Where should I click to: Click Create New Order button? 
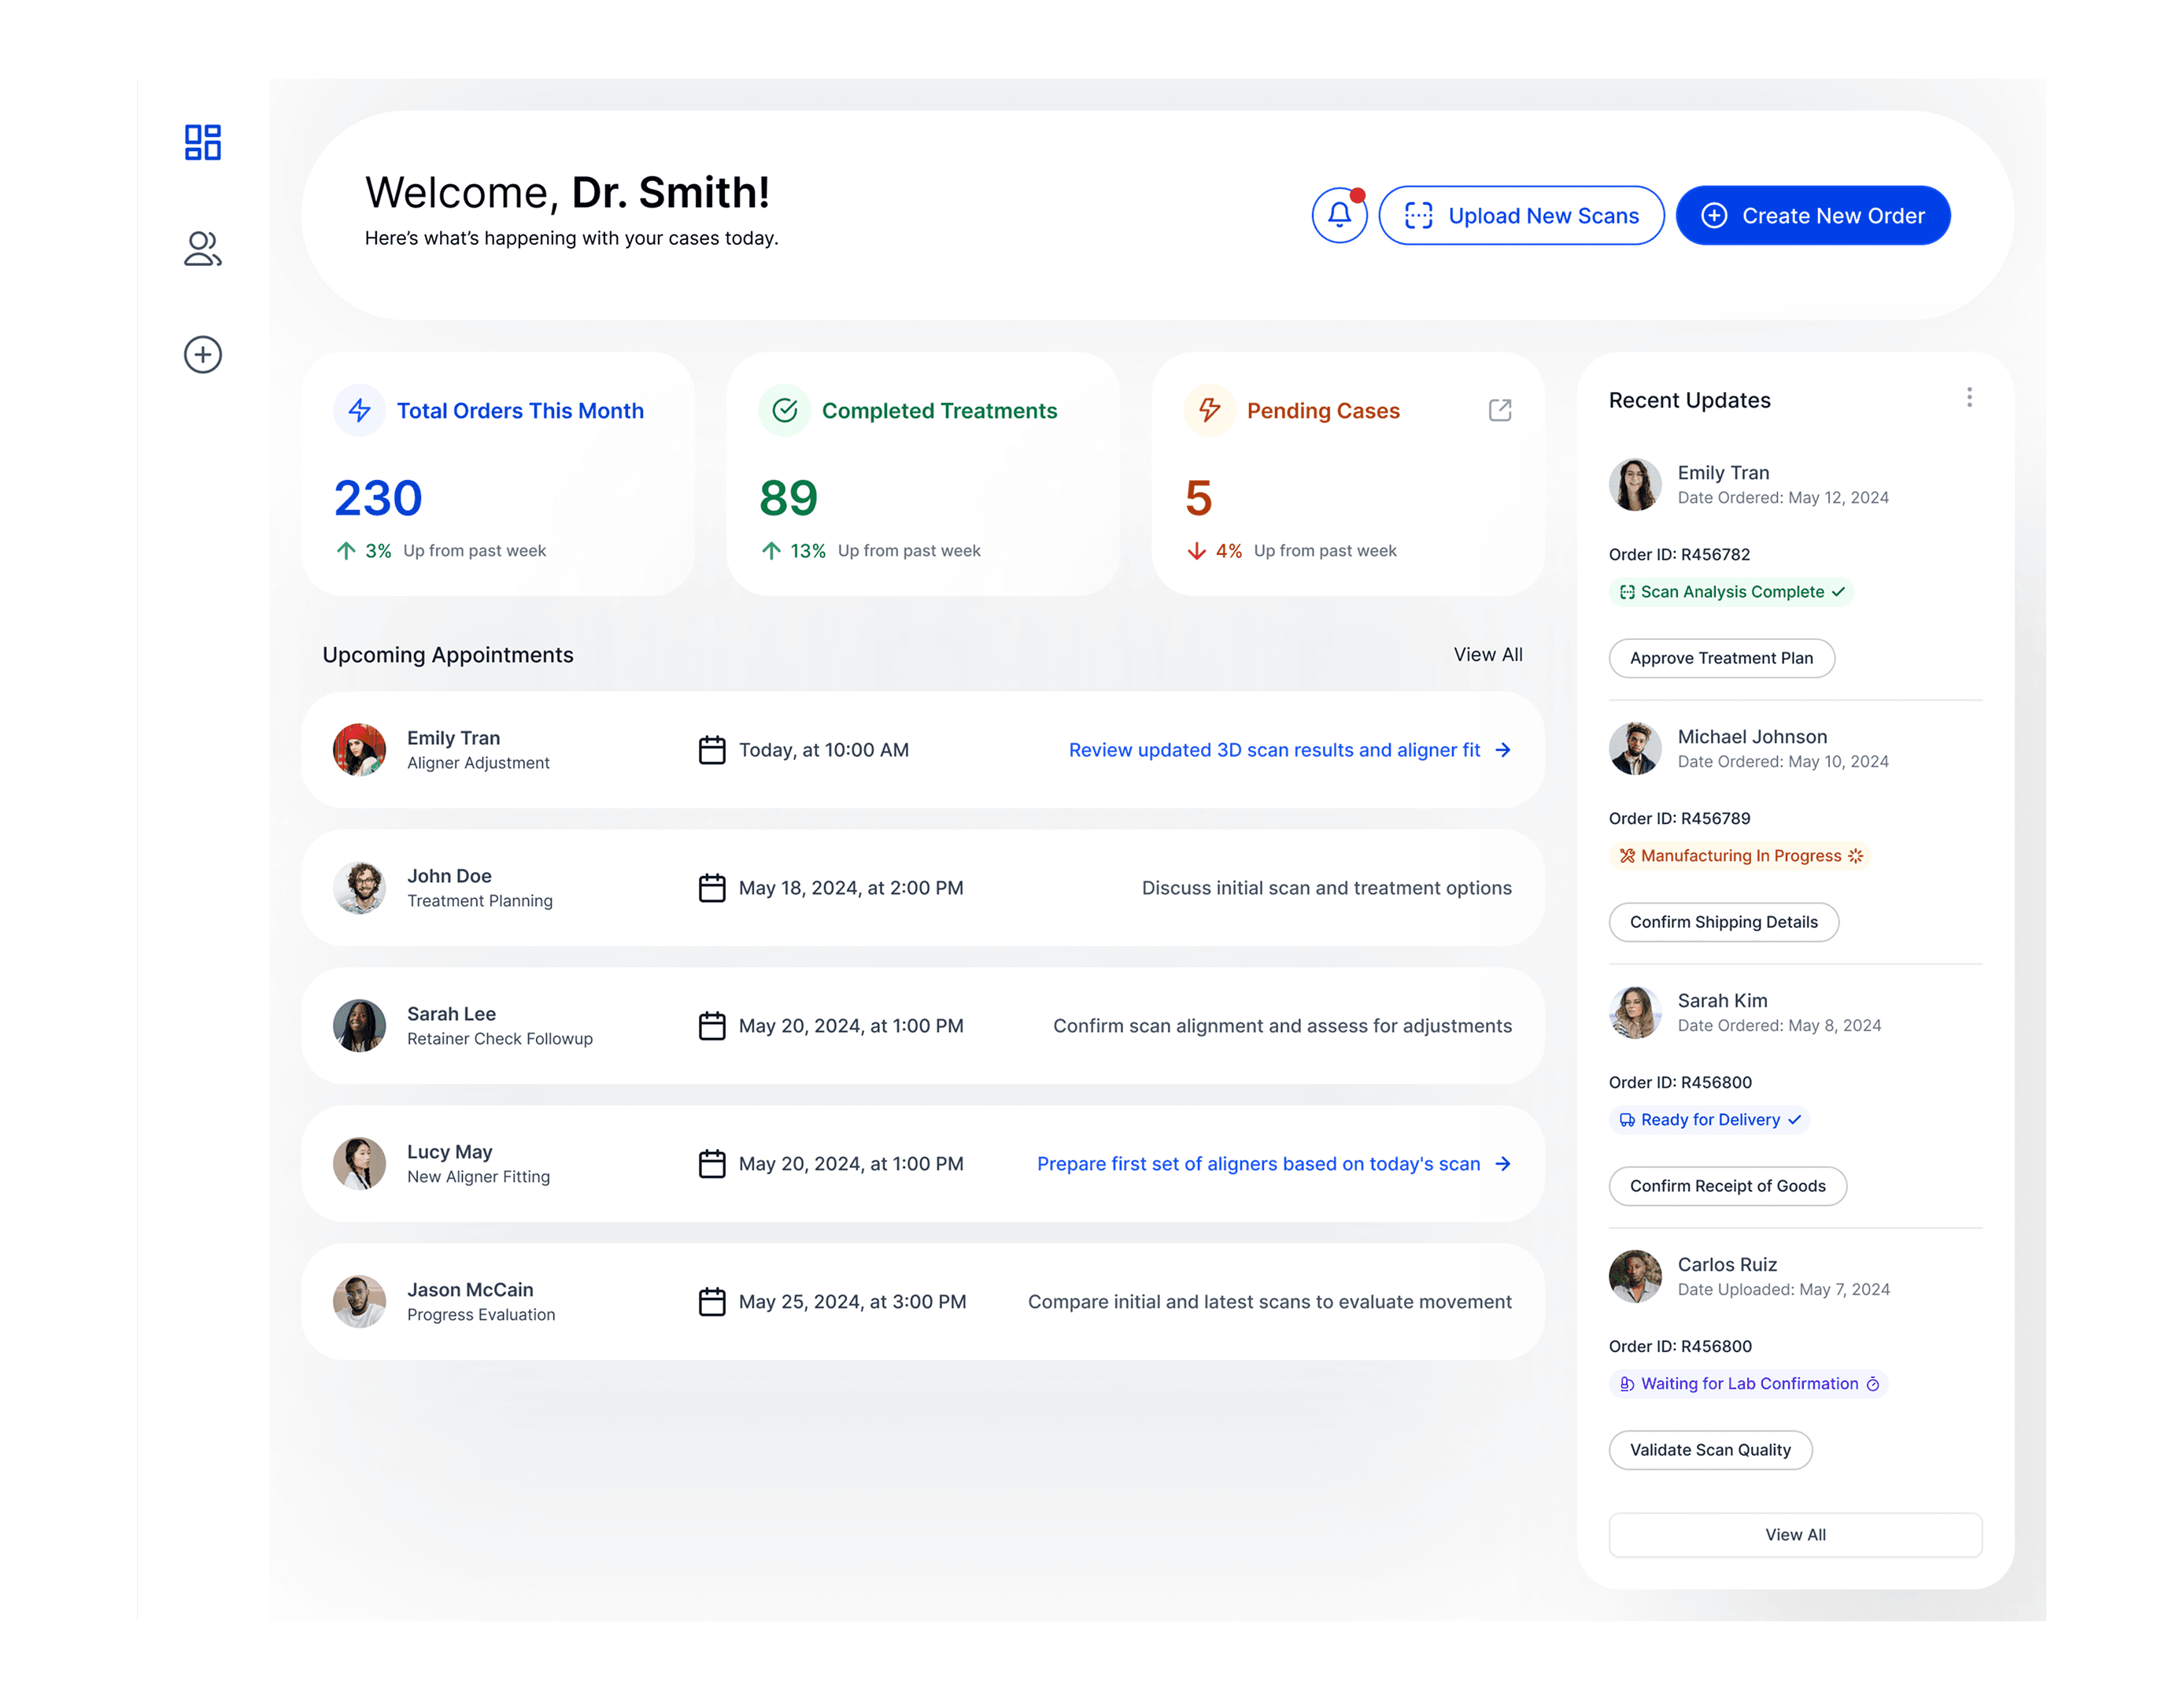click(x=1812, y=215)
